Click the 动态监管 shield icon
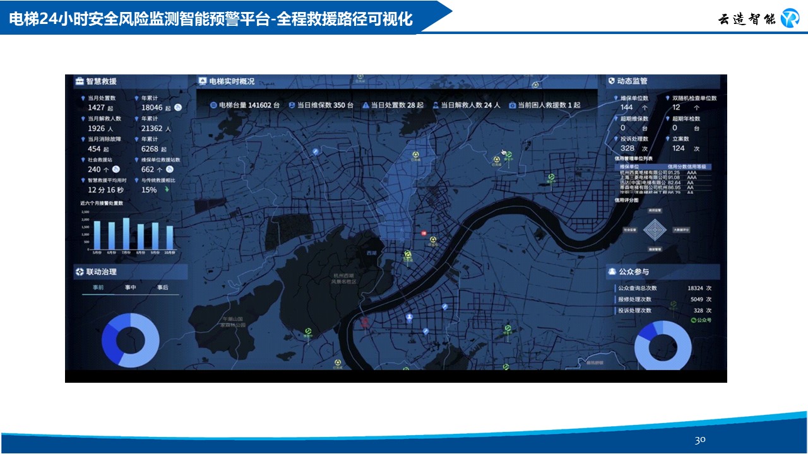The width and height of the screenshot is (808, 454). (x=611, y=81)
